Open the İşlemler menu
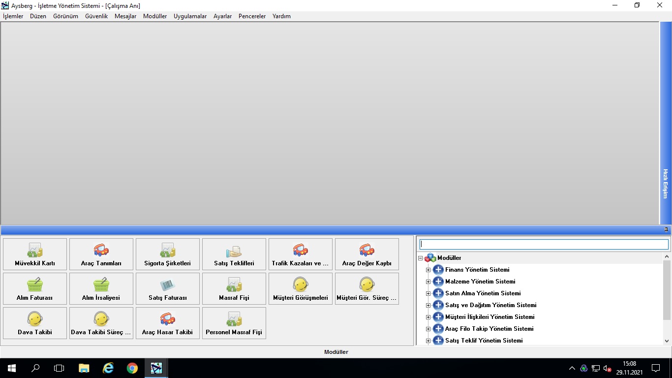Viewport: 672px width, 378px height. coord(13,16)
